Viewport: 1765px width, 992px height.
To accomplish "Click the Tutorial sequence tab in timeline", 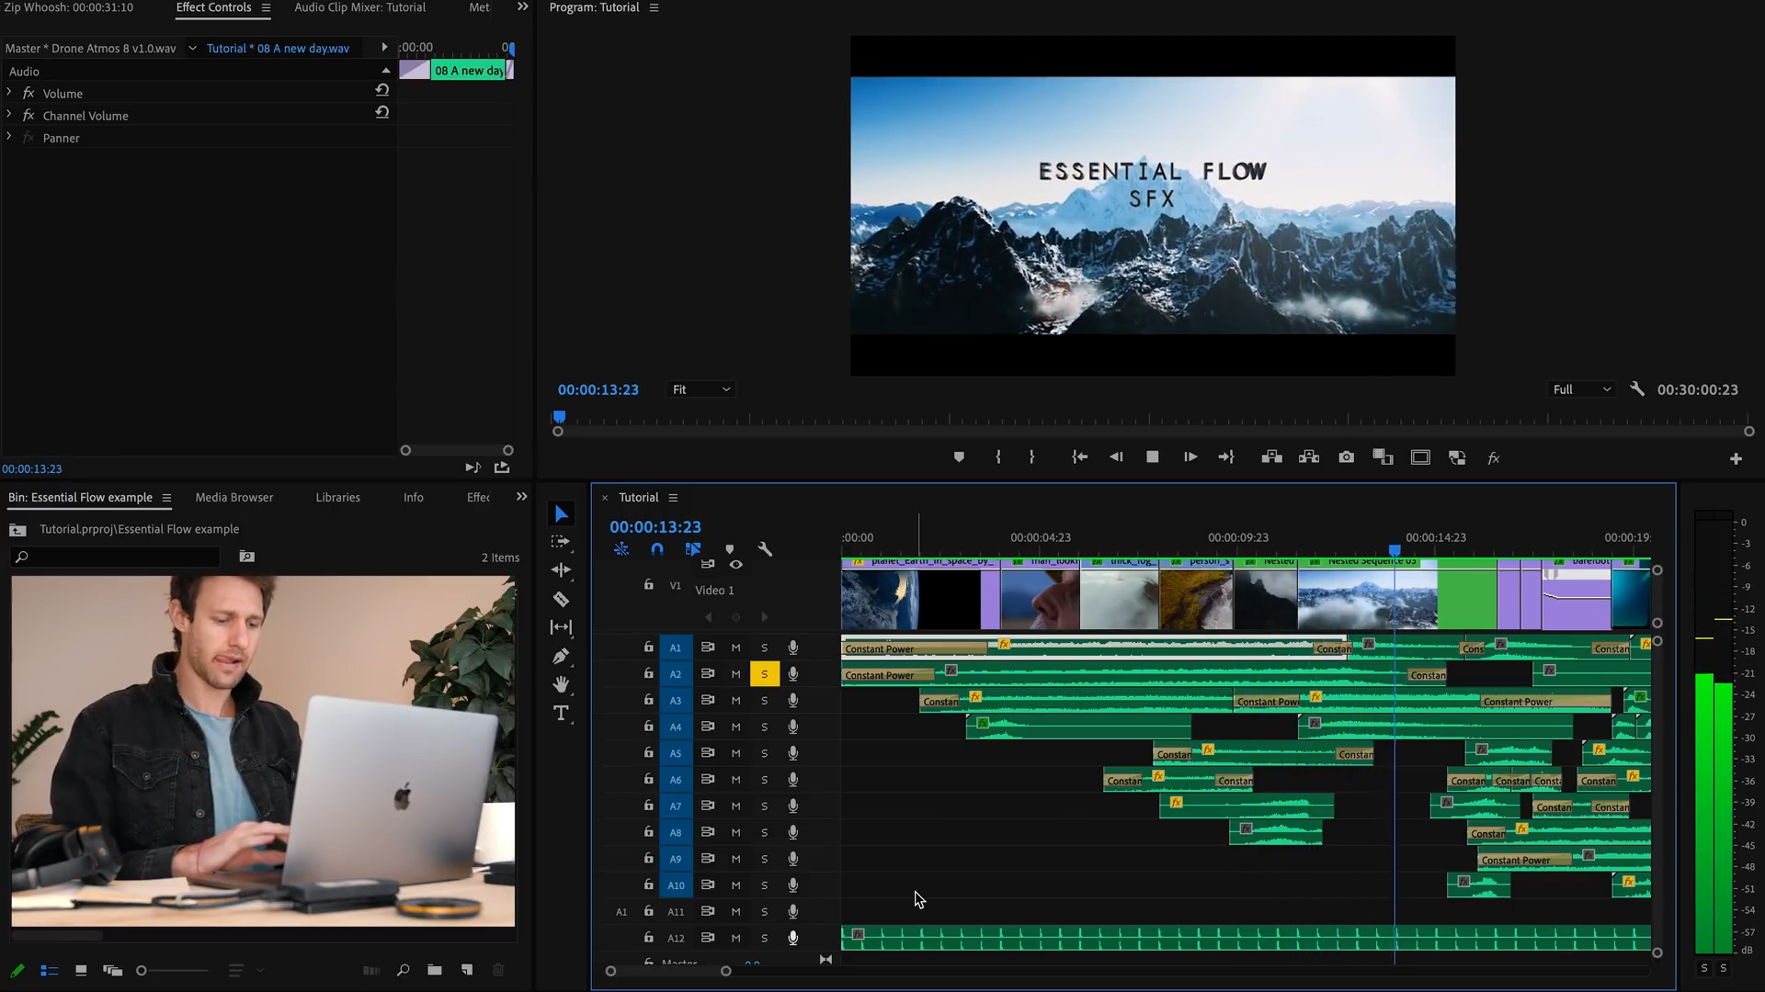I will pos(638,497).
